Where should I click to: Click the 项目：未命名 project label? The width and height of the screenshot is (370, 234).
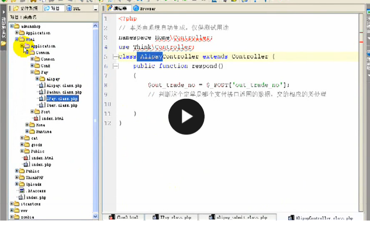tap(23, 17)
